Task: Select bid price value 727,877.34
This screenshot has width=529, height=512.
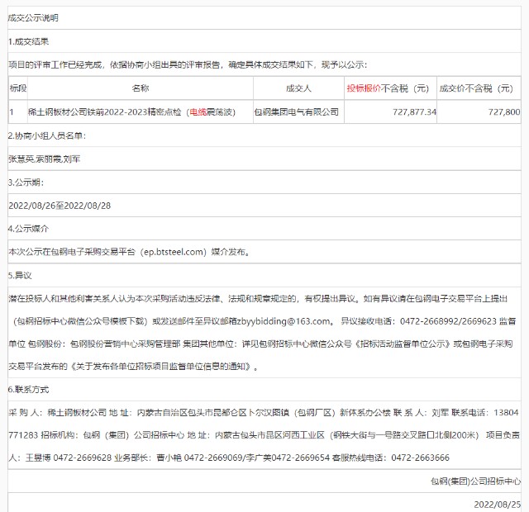Action: click(x=414, y=112)
